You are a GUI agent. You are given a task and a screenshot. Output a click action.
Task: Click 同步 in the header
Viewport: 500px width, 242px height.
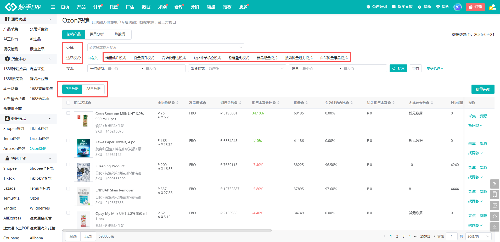click(x=443, y=7)
